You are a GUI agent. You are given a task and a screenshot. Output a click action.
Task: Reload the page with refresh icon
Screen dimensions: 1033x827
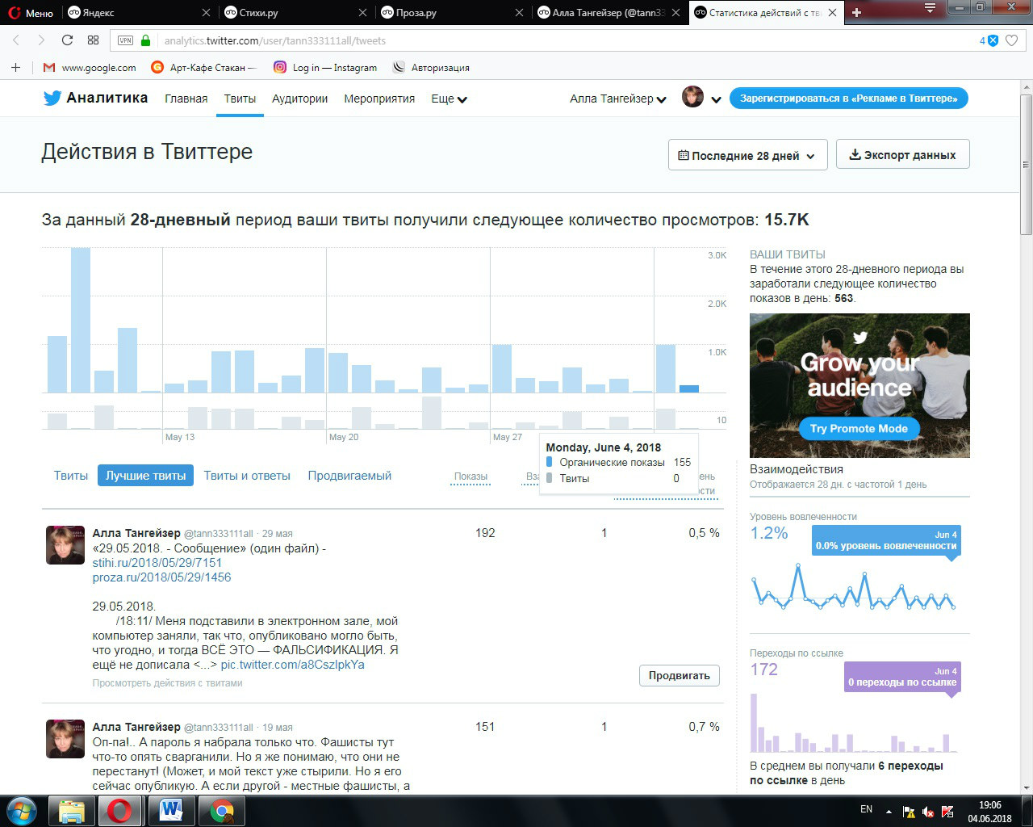pyautogui.click(x=68, y=40)
